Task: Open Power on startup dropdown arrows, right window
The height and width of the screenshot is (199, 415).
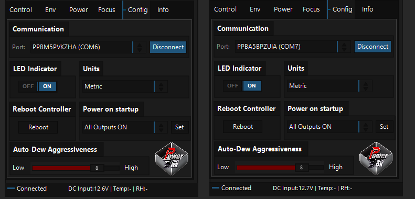Action: click(x=366, y=127)
